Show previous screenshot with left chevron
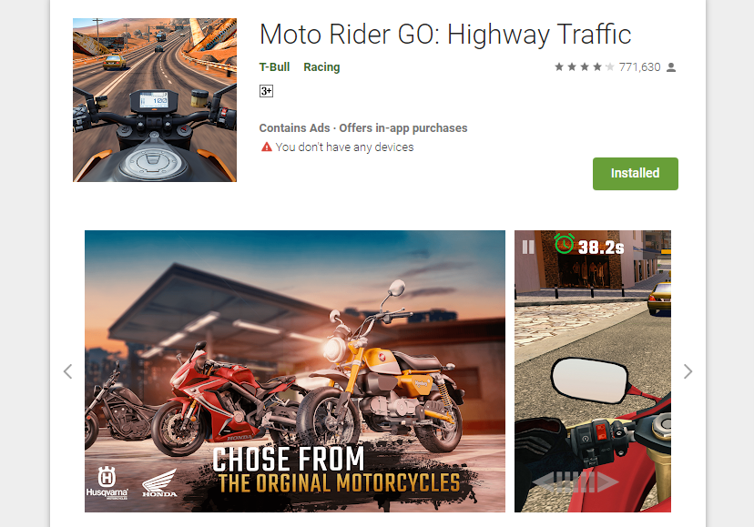Viewport: 754px width, 527px height. [x=67, y=371]
